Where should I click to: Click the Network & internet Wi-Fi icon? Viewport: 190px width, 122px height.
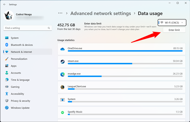(x=7, y=52)
